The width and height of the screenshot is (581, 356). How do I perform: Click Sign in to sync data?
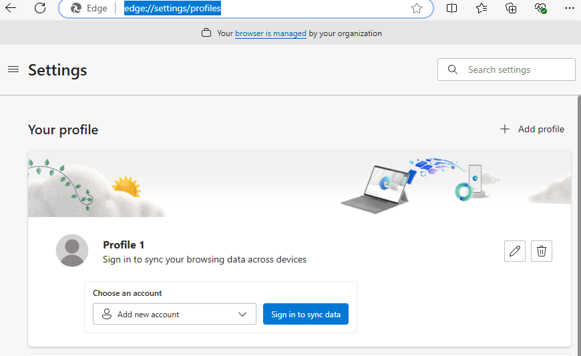(306, 314)
